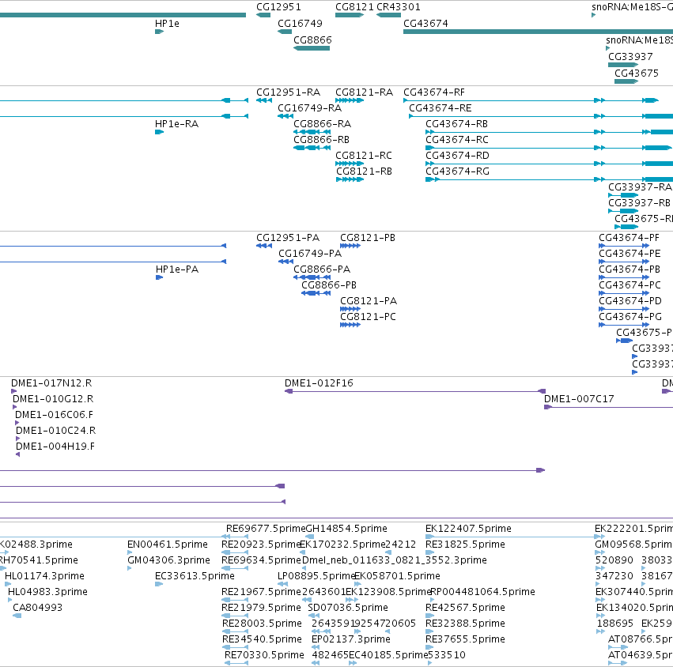Screen dimensions: 673x667
Task: Click transcript CG43674-RB
Action: coord(549,132)
